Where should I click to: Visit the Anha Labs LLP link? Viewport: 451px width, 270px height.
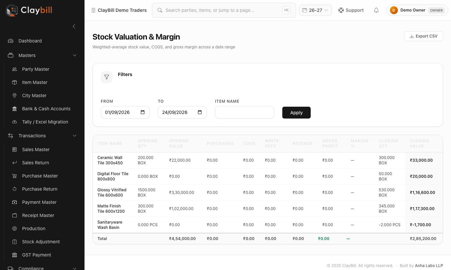[429, 266]
